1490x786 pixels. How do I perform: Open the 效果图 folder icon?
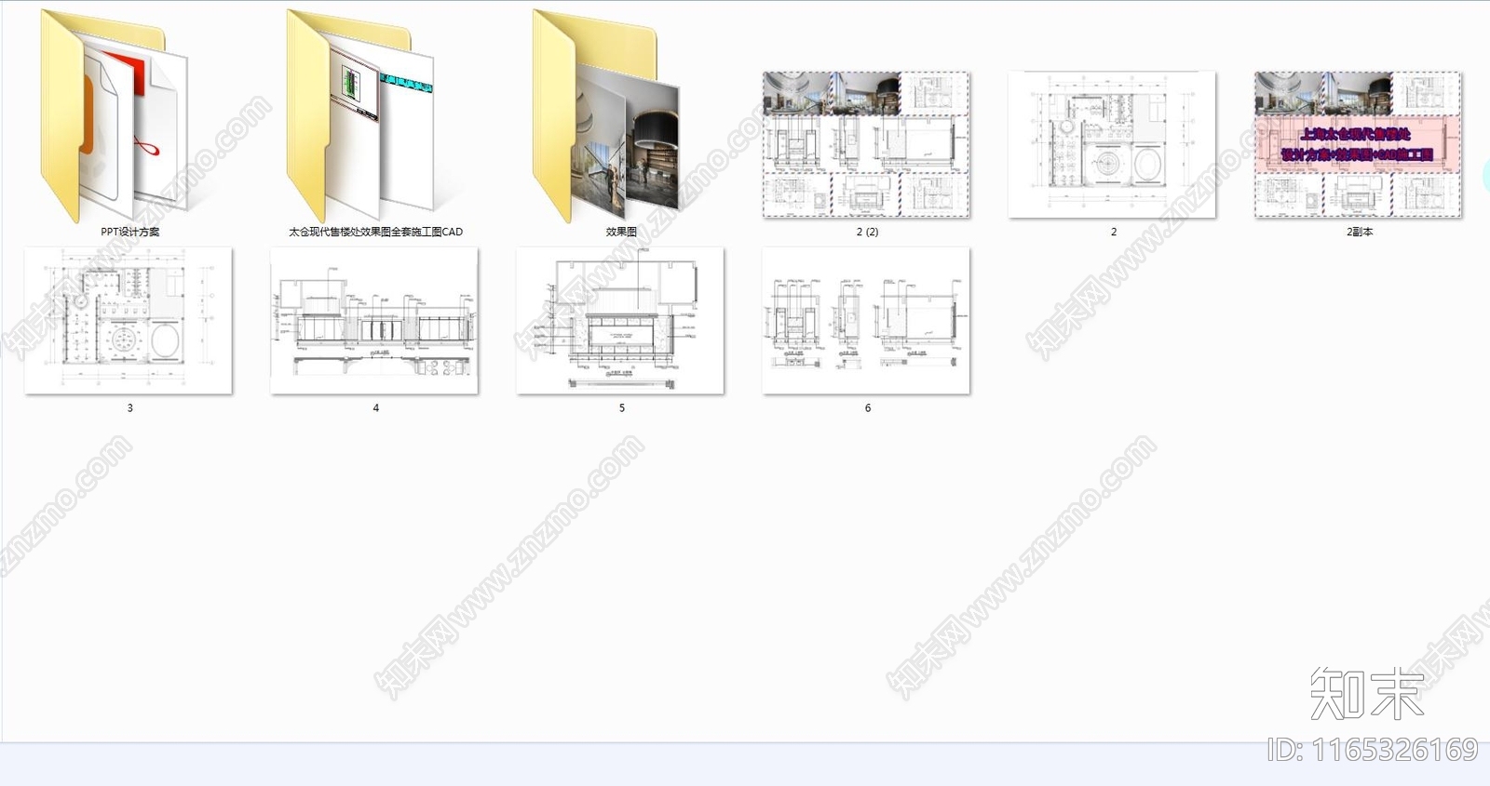(x=607, y=116)
